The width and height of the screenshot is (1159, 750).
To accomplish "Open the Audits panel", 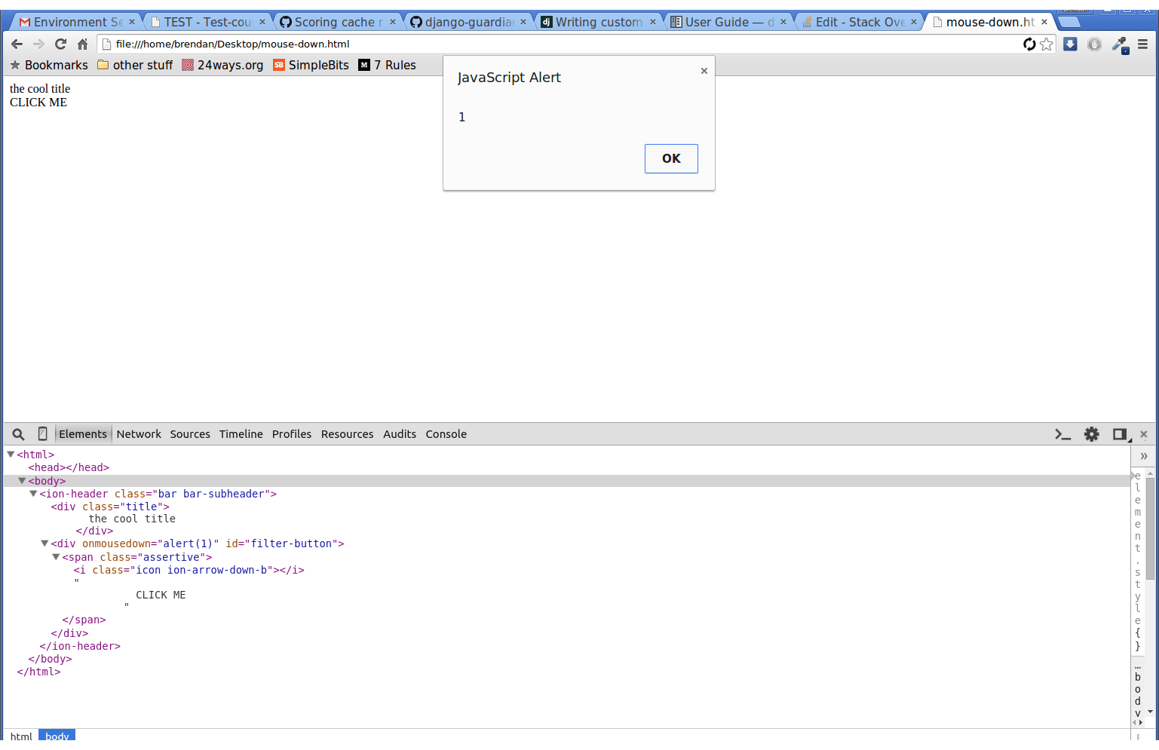I will (400, 434).
